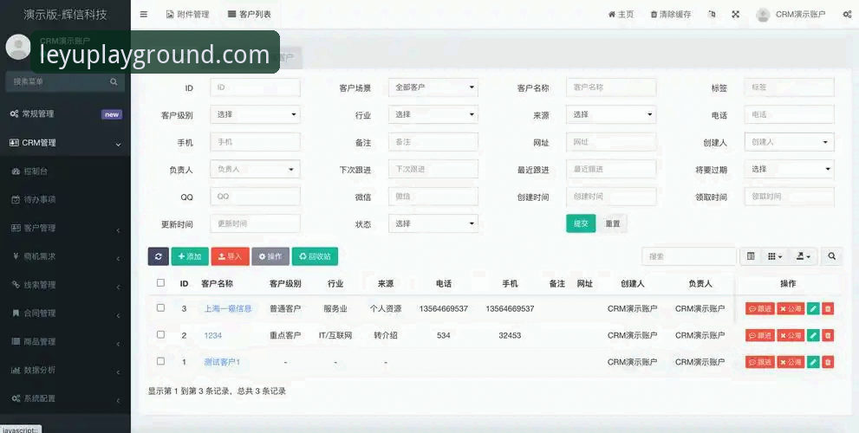Switch to the 附件管理 tab

pos(187,14)
